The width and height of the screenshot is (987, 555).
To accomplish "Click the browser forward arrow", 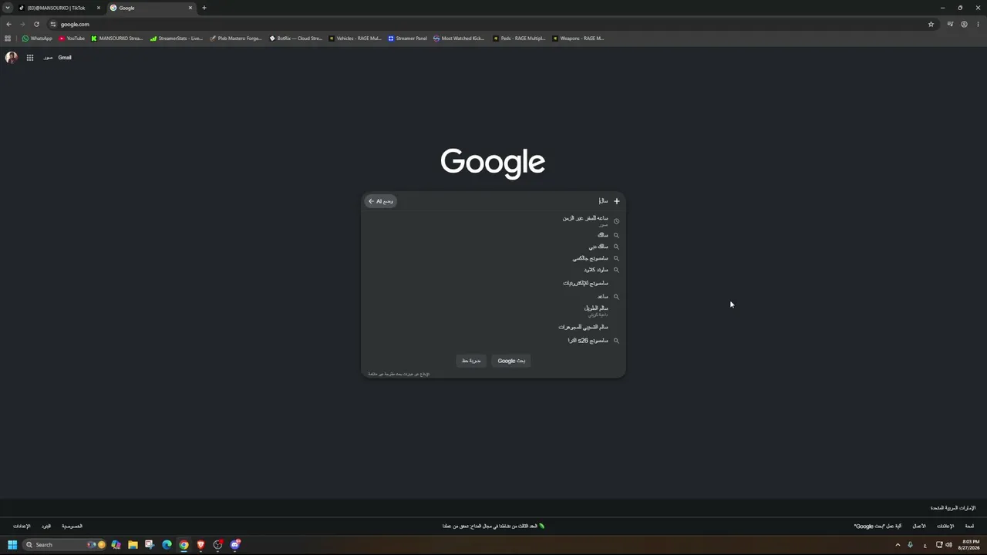I will [22, 24].
